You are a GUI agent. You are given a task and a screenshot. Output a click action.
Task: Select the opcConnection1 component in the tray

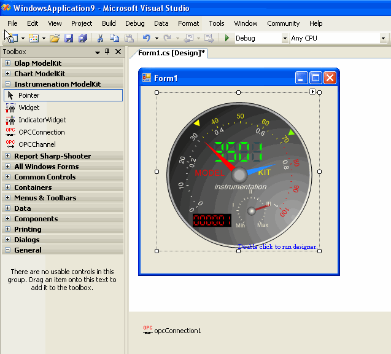click(x=172, y=331)
